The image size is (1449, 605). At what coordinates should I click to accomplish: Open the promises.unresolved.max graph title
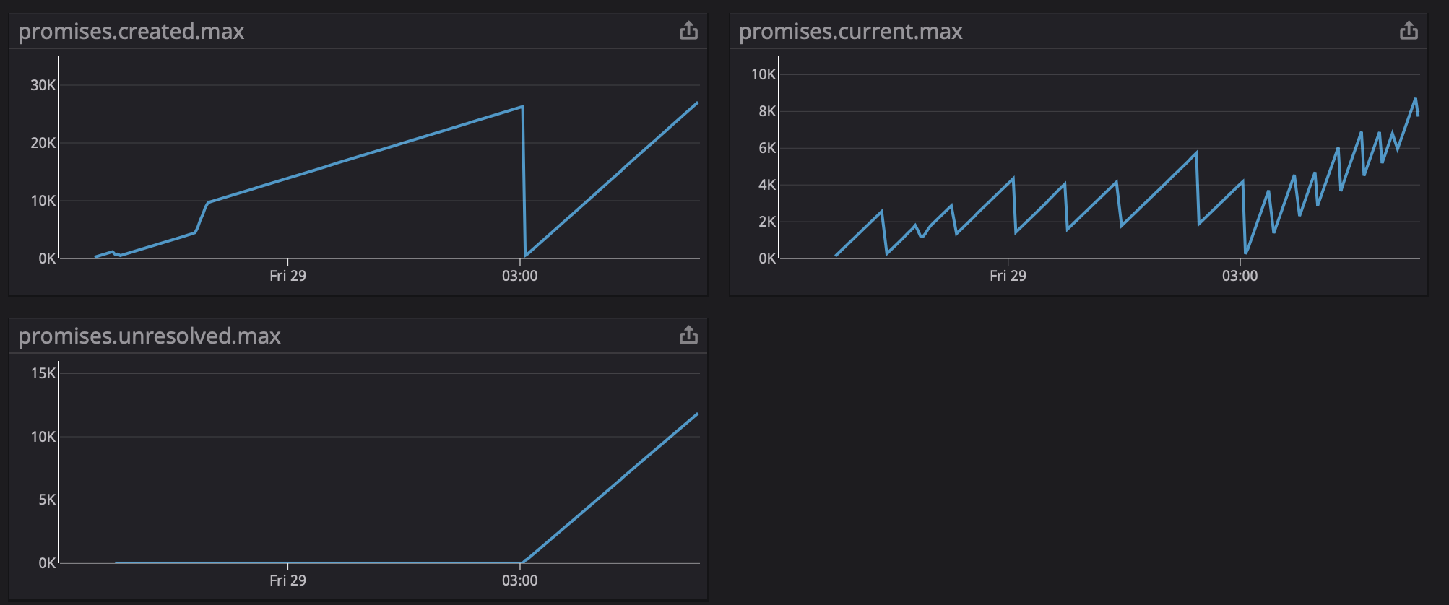150,336
